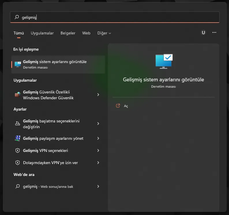Click the shield icon beside 'Gelişmiş VPN seçenekleri'
Screen dimensions: 229x215
pyautogui.click(x=18, y=150)
